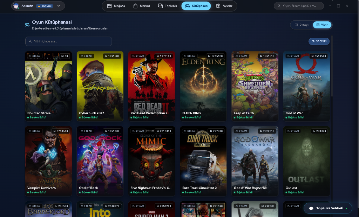This screenshot has width=359, height=217.
Task: Click the STEAM tag on Cyberpunk 2077 card
Action: click(87, 56)
